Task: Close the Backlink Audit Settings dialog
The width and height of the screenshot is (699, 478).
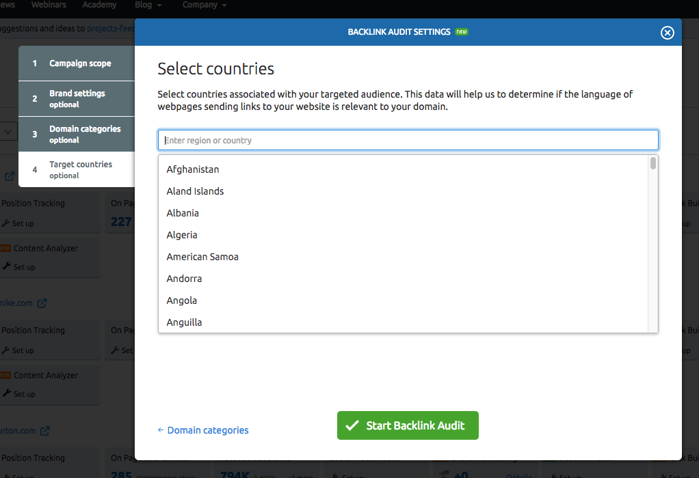Action: 668,33
